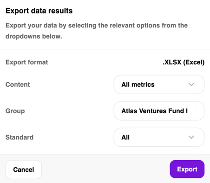Click the chevron arrow in Standard dropdown

(191, 137)
